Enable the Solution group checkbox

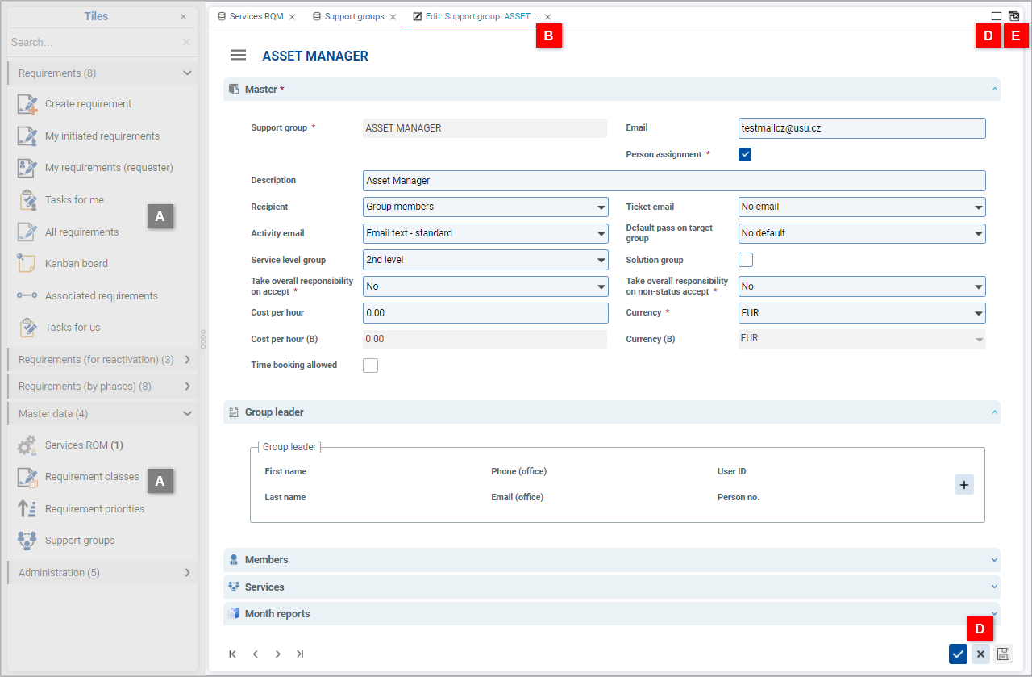tap(746, 260)
